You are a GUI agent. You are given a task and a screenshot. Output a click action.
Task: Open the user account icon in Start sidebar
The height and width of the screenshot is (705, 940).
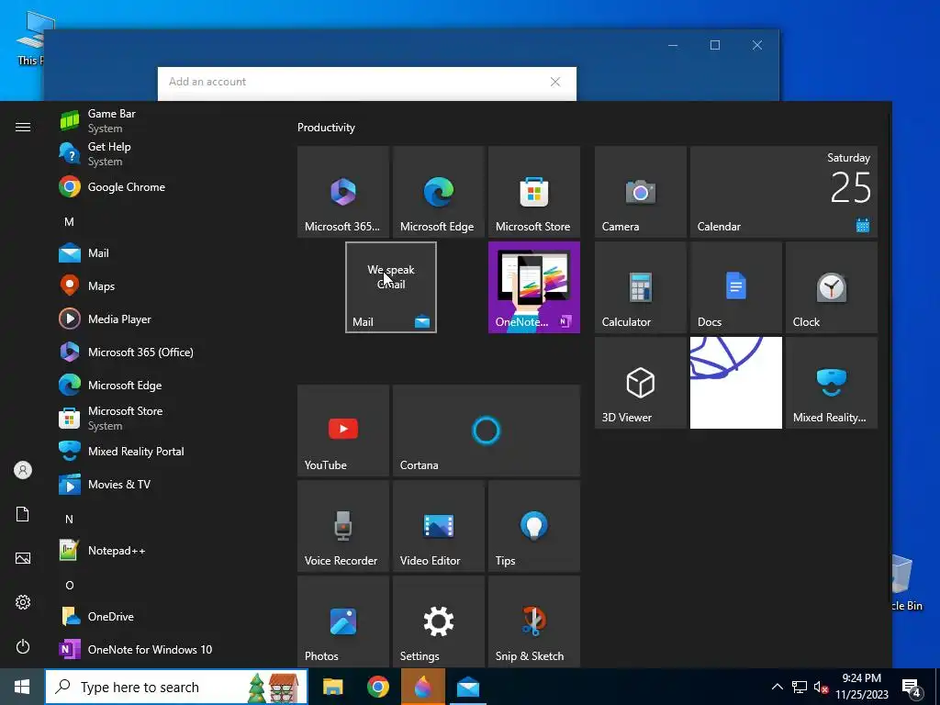(x=23, y=470)
